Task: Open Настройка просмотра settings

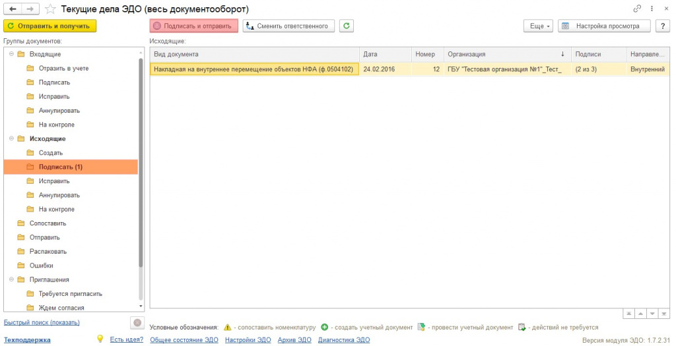Action: (x=605, y=26)
